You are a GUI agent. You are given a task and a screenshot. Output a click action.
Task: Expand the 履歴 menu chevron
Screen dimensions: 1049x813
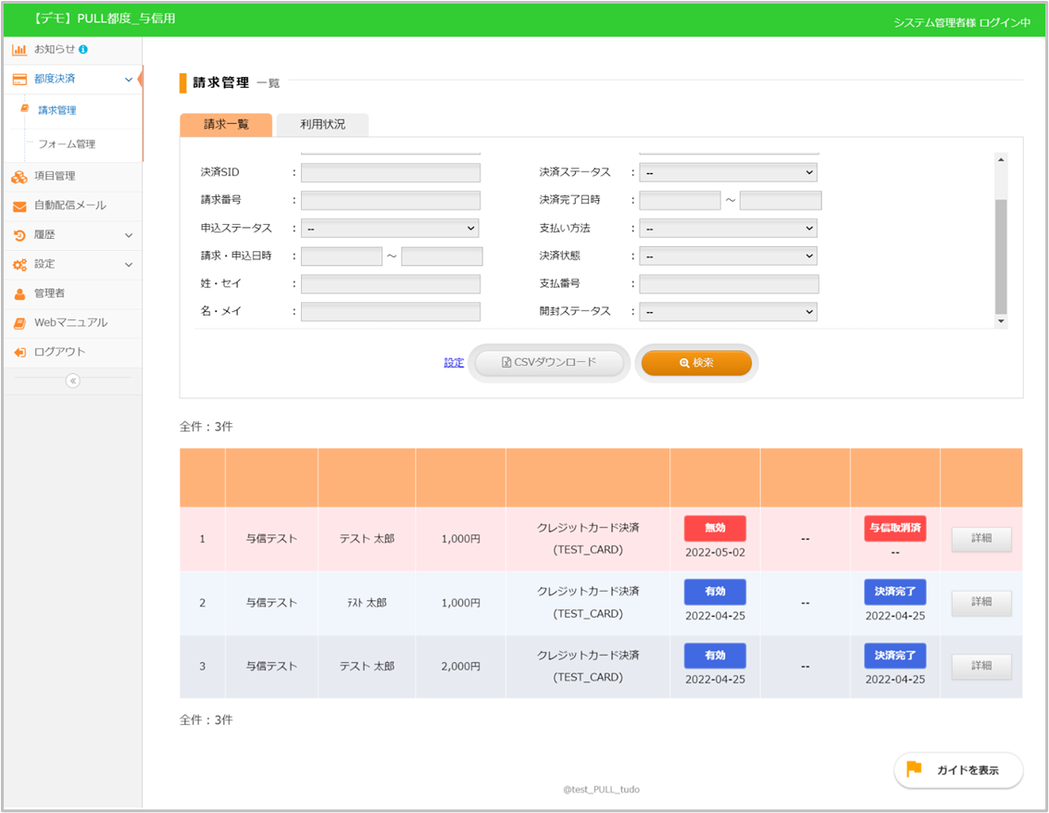(129, 235)
